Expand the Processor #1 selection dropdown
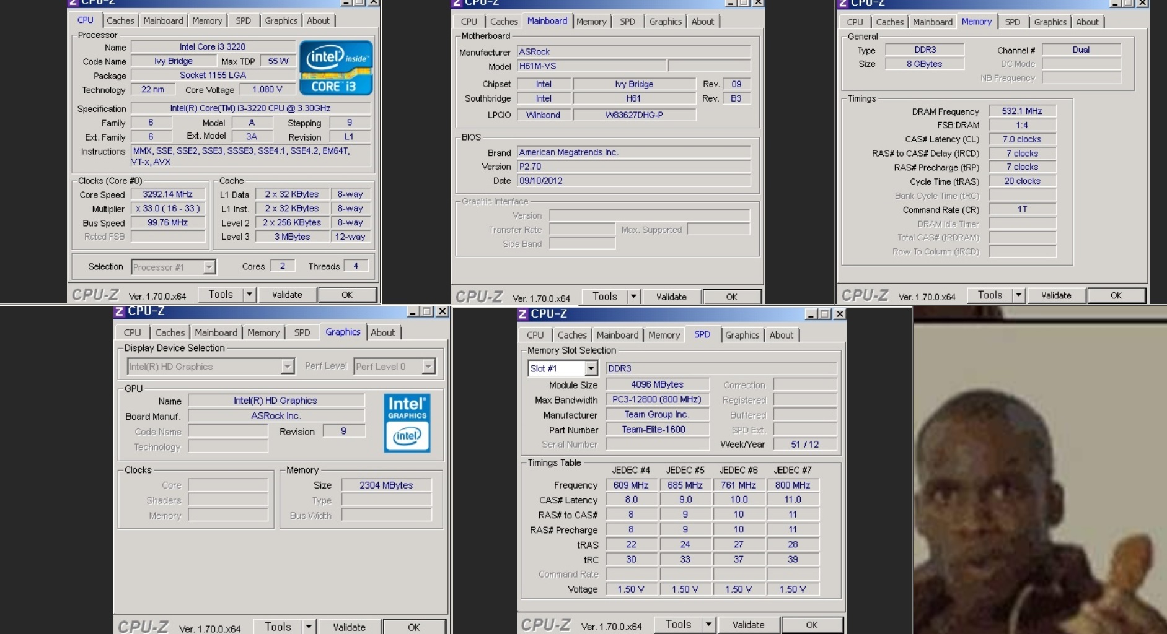 pyautogui.click(x=209, y=267)
